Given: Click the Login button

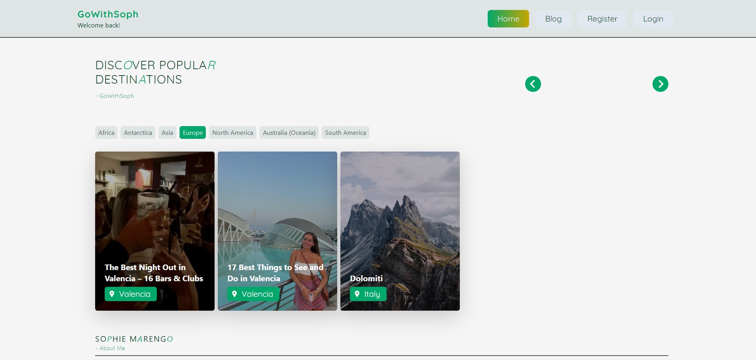Looking at the screenshot, I should point(653,19).
